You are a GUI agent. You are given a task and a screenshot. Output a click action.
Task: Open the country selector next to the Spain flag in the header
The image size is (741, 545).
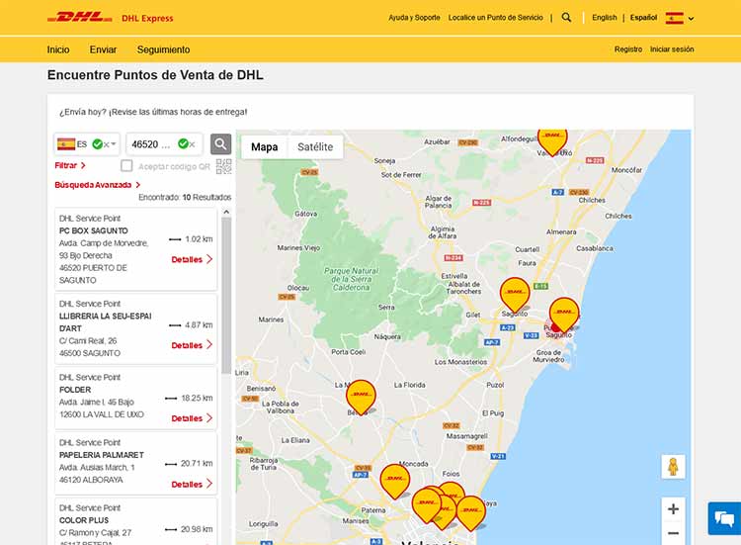[691, 18]
